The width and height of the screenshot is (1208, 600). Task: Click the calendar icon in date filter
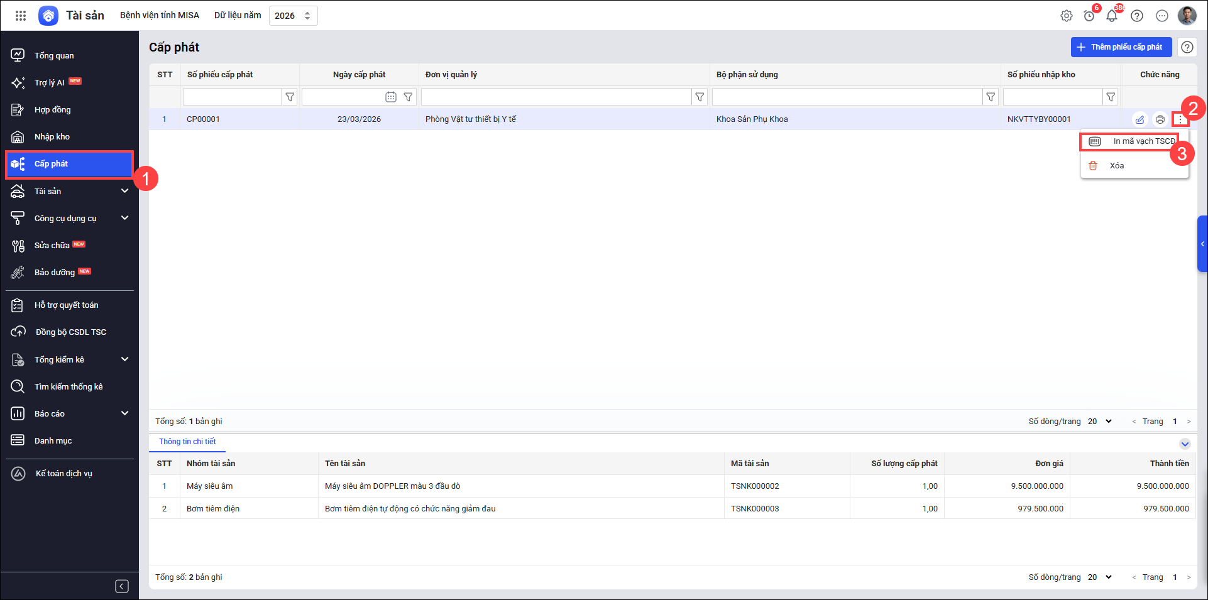click(391, 97)
